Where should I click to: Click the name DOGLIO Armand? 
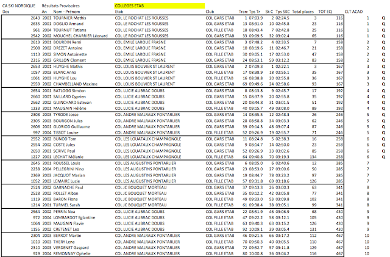[68, 24]
